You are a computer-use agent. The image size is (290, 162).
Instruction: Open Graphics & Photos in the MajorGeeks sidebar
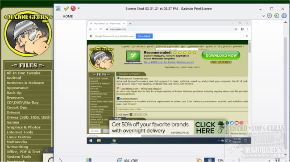23,127
